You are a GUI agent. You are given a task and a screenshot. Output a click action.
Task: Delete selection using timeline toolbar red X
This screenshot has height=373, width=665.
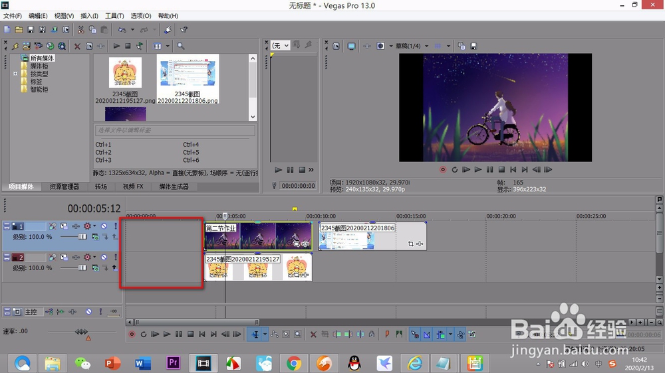(313, 335)
